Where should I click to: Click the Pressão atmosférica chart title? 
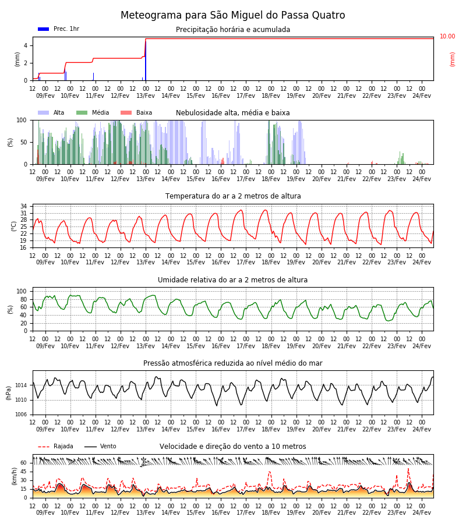tap(232, 363)
